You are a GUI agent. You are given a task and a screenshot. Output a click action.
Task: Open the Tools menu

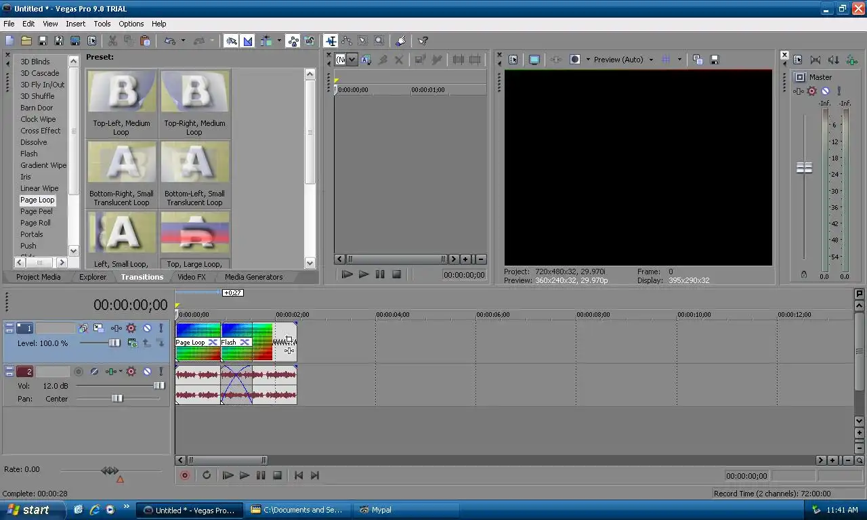(102, 24)
